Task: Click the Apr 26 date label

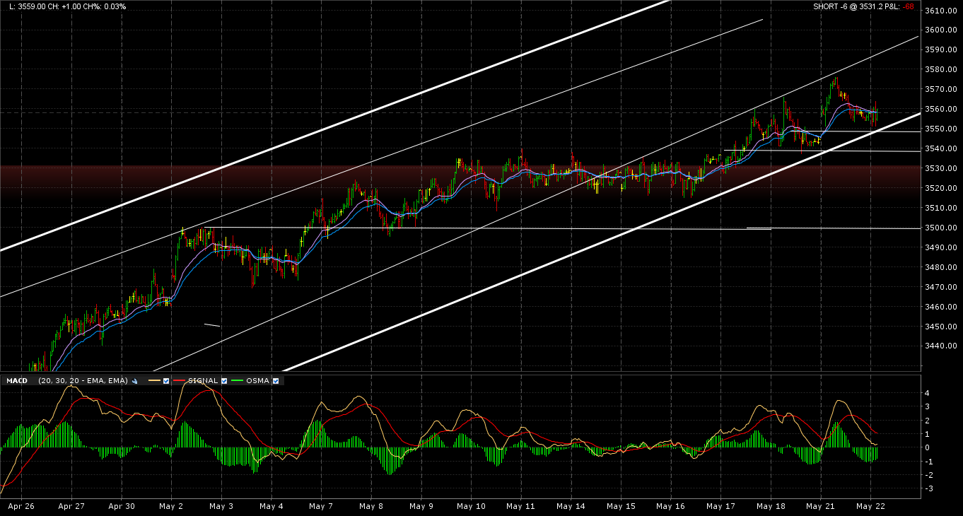Action: click(21, 506)
